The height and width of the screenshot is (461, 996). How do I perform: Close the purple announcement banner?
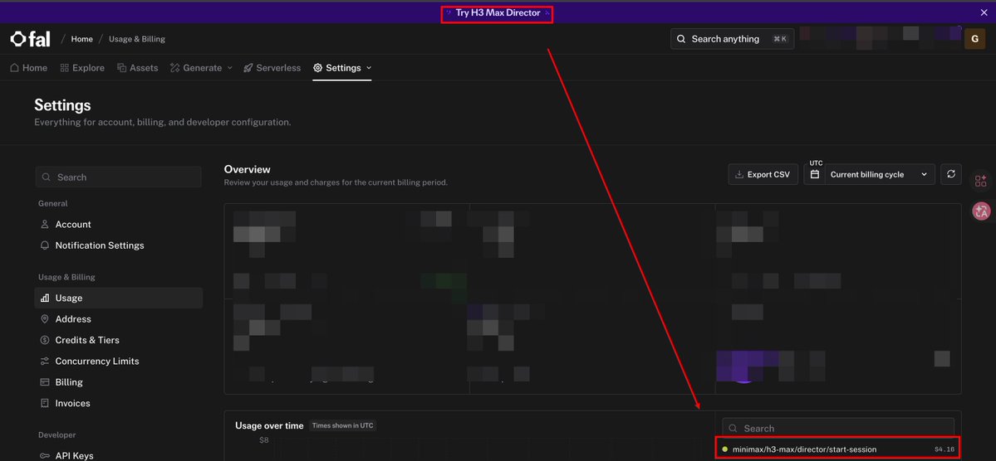(x=984, y=12)
